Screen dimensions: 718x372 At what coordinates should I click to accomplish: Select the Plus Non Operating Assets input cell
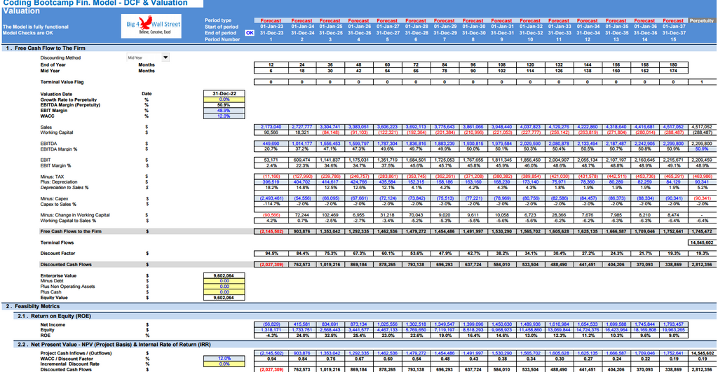coord(224,287)
